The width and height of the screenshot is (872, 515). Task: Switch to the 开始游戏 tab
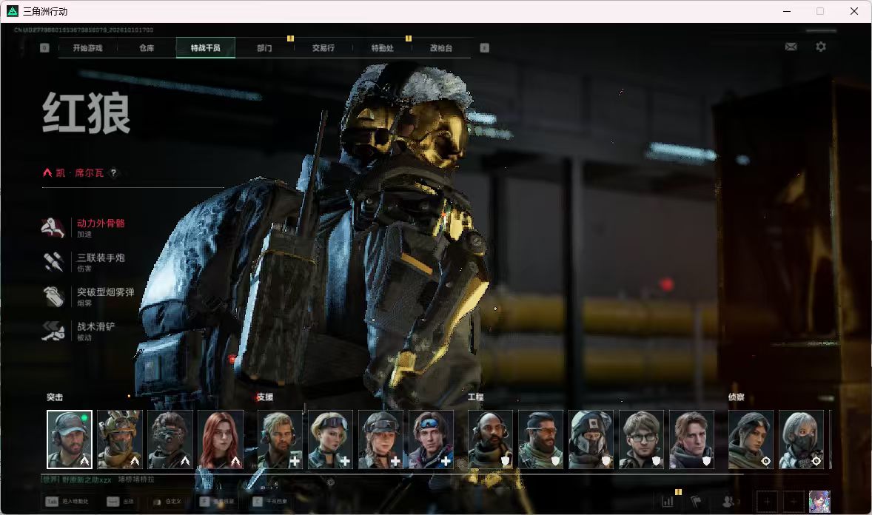88,48
